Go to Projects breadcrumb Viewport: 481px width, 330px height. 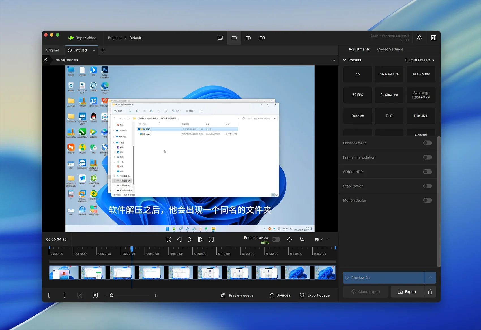[115, 38]
